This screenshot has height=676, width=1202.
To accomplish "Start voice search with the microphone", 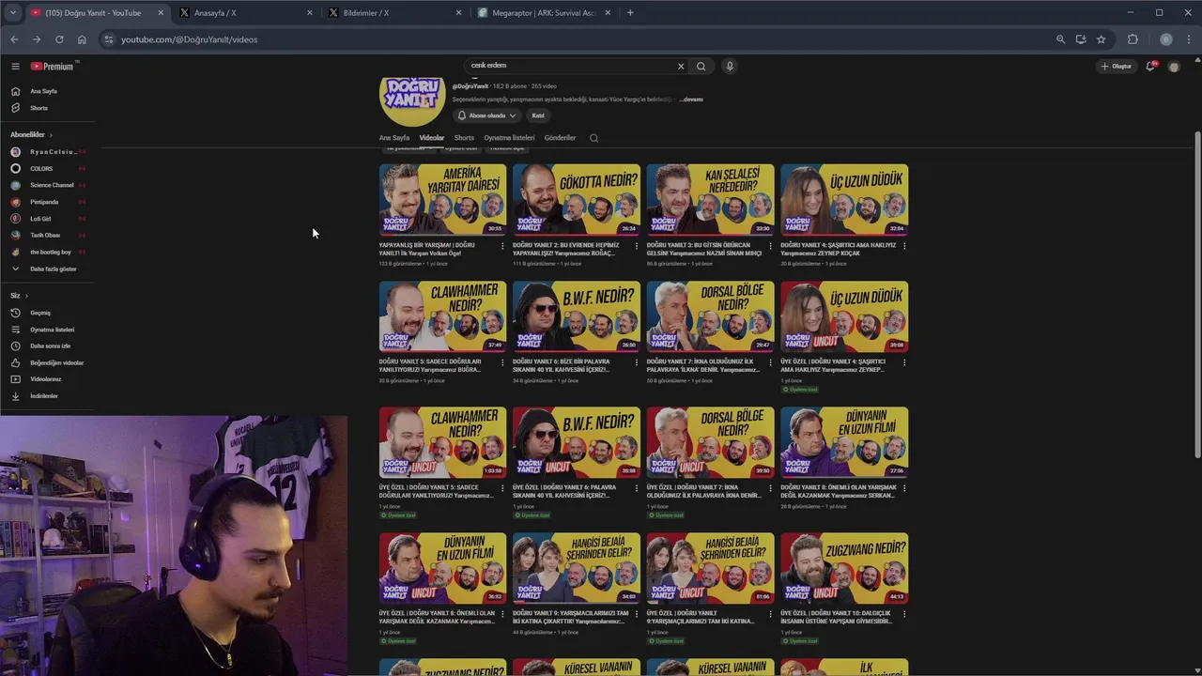I will pos(730,66).
